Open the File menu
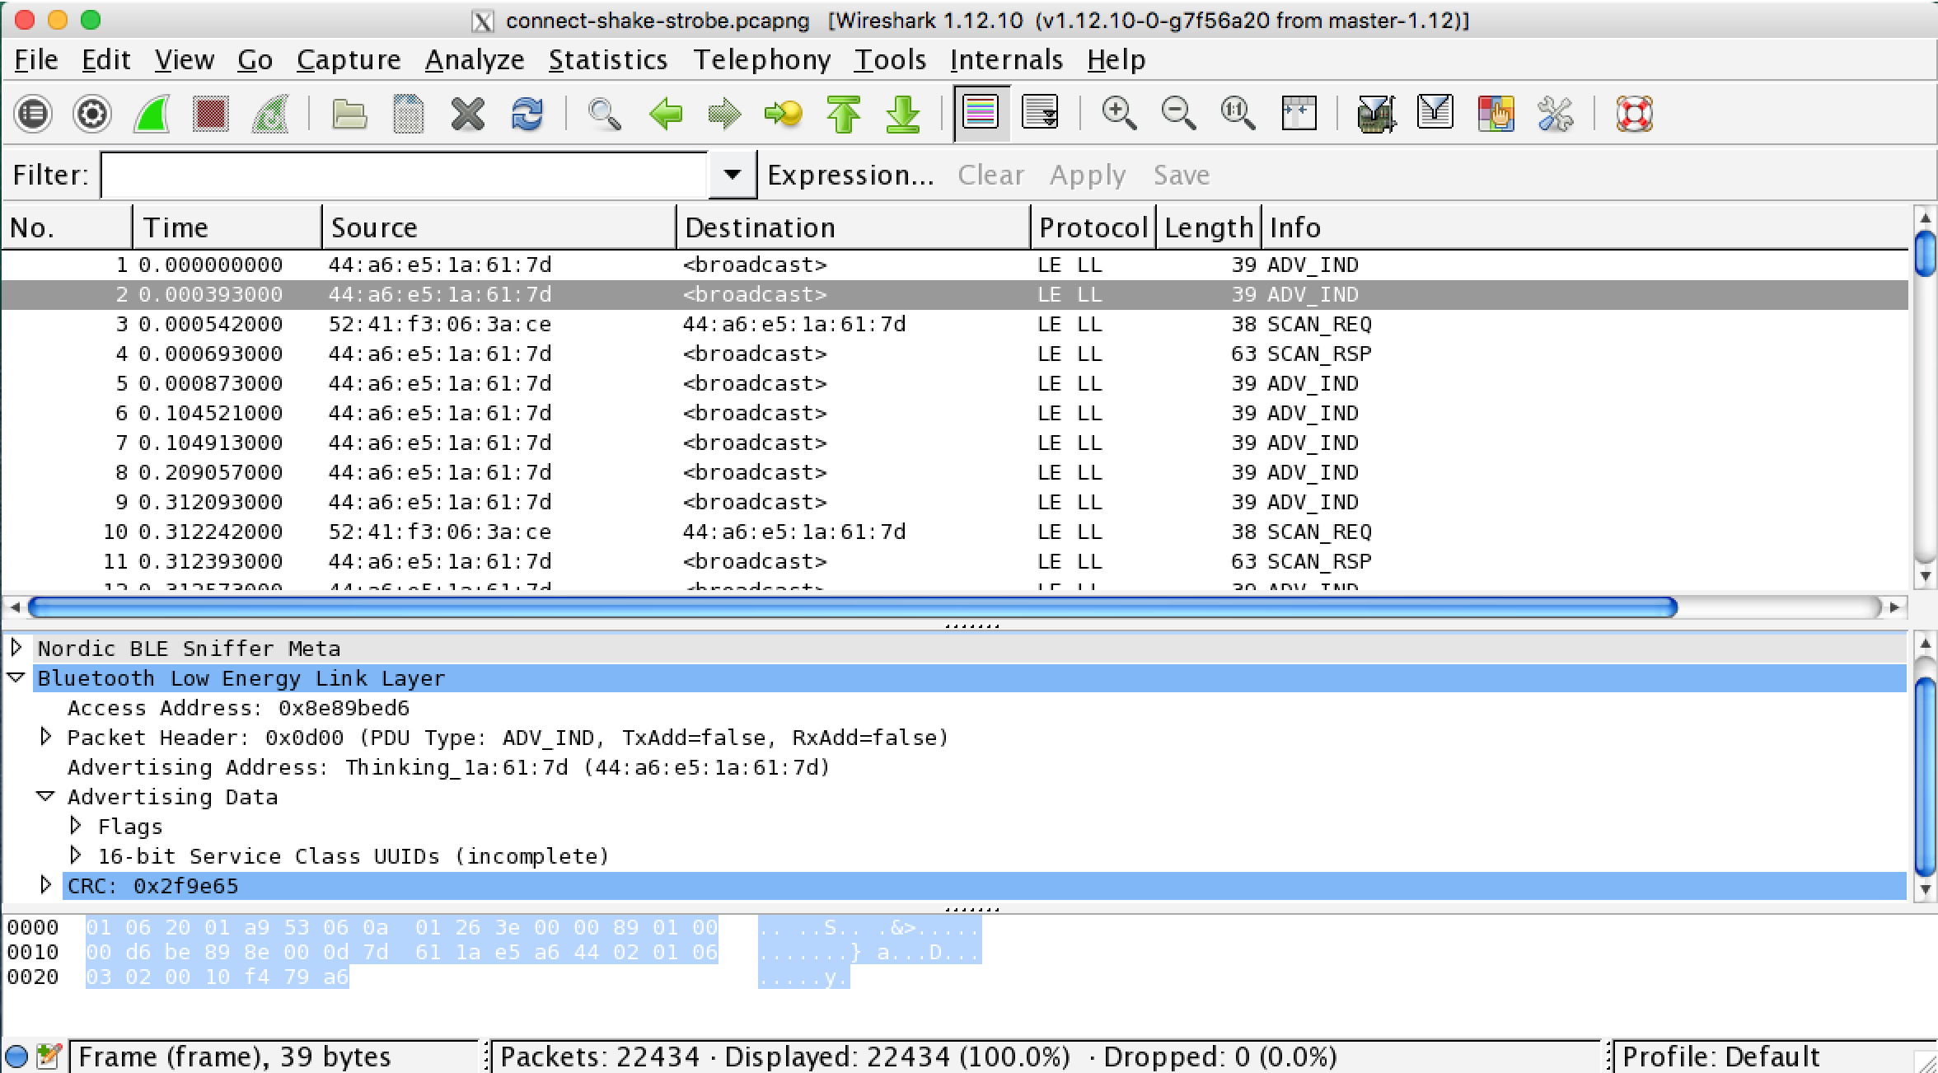This screenshot has height=1073, width=1938. (36, 59)
